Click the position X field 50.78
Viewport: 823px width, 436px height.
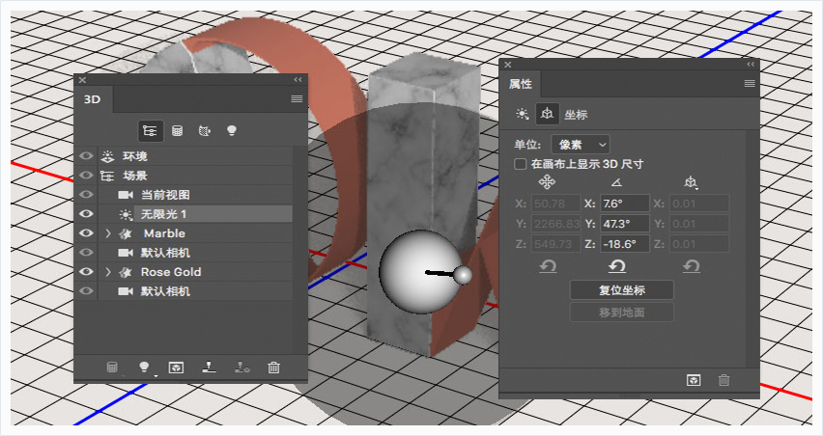pos(555,204)
